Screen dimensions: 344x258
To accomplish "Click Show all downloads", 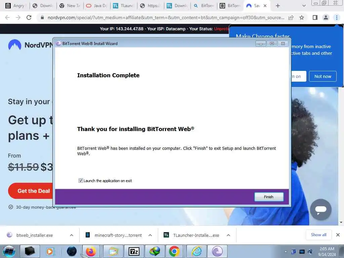I will tap(318, 235).
